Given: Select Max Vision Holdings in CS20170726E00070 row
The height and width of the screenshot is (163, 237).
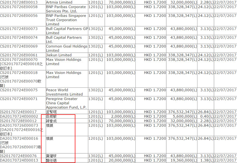Looking at the screenshot, I should click(64, 62).
